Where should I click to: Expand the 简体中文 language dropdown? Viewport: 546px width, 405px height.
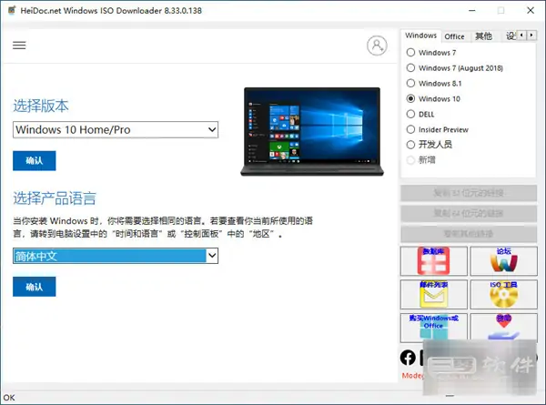tap(116, 256)
